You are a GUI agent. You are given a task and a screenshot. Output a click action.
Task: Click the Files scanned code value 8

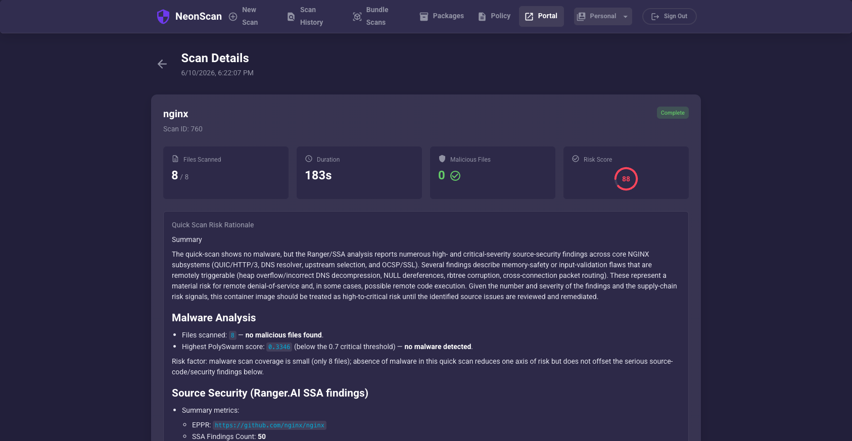pos(232,335)
